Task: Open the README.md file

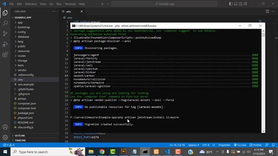Action: pyautogui.click(x=26, y=123)
